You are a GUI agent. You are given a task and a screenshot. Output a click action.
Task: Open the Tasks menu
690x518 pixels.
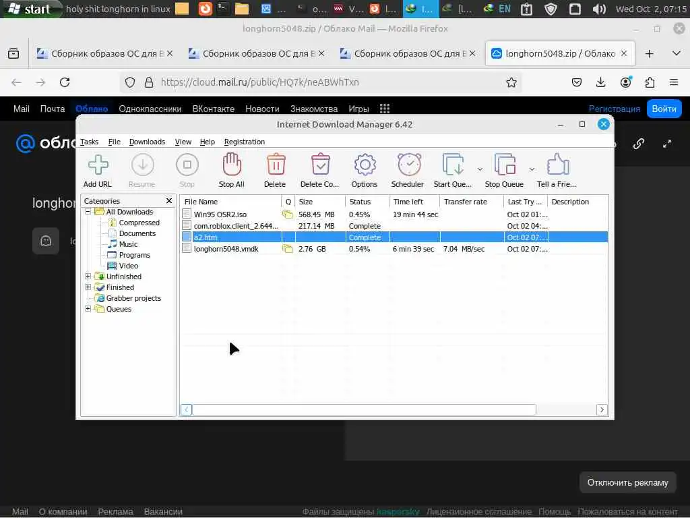coord(89,142)
